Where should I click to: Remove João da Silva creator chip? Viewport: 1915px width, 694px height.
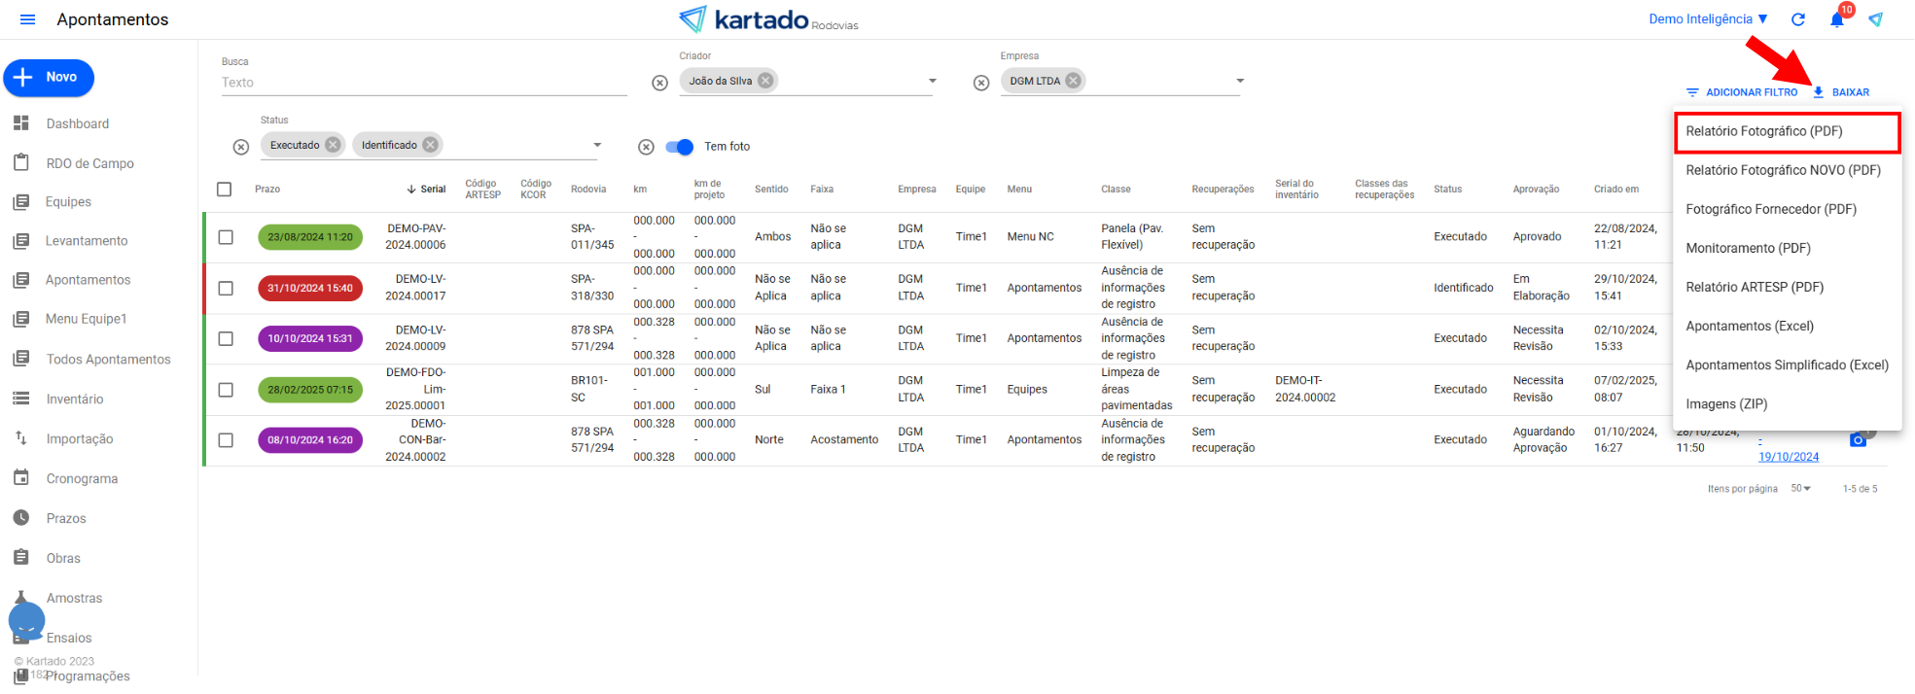[x=766, y=81]
